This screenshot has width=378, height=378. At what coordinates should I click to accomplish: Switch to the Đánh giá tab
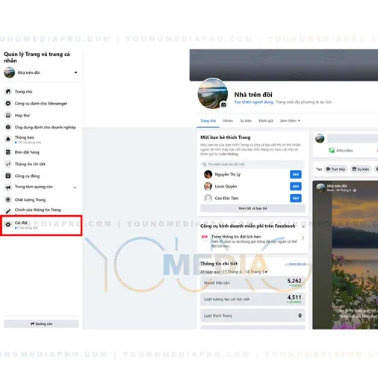click(x=266, y=121)
